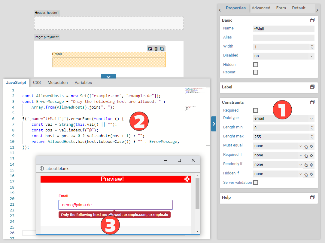Click the crosshair target icon for Hidden if
The width and height of the screenshot is (325, 243).
tap(311, 174)
